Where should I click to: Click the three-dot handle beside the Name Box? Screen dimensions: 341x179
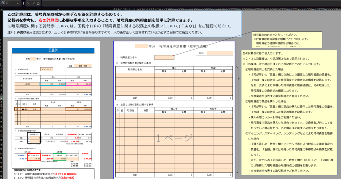[23, 3]
